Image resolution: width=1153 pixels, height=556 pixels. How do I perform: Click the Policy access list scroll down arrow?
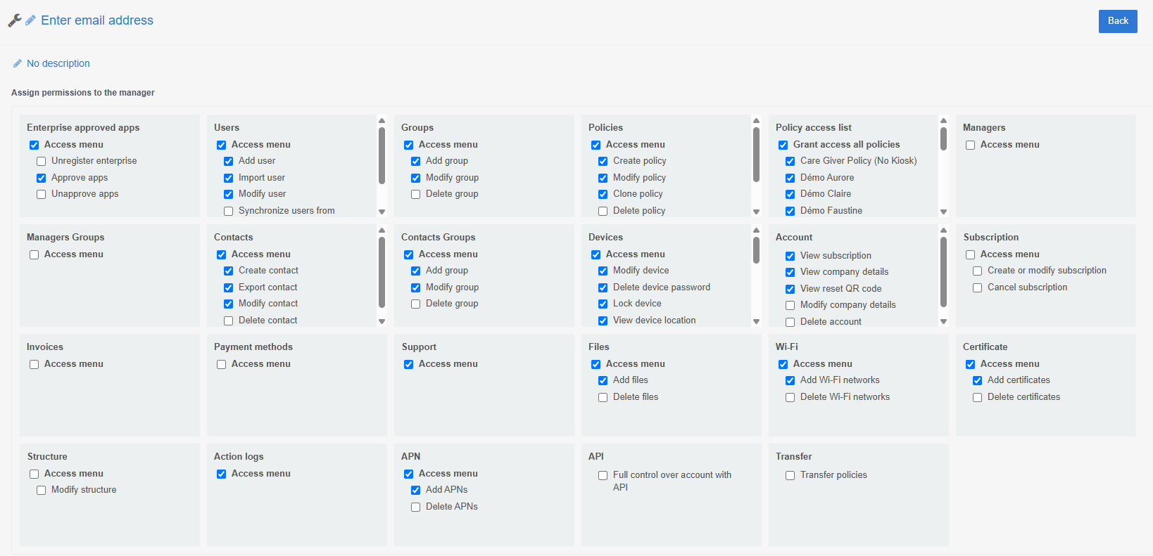click(x=943, y=212)
